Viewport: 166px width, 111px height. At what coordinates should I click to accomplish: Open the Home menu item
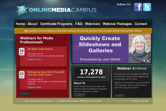(x=20, y=24)
